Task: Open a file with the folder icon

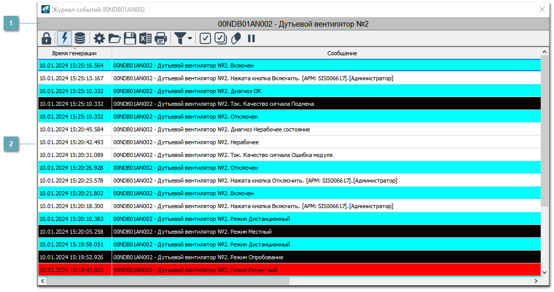Action: pyautogui.click(x=114, y=38)
